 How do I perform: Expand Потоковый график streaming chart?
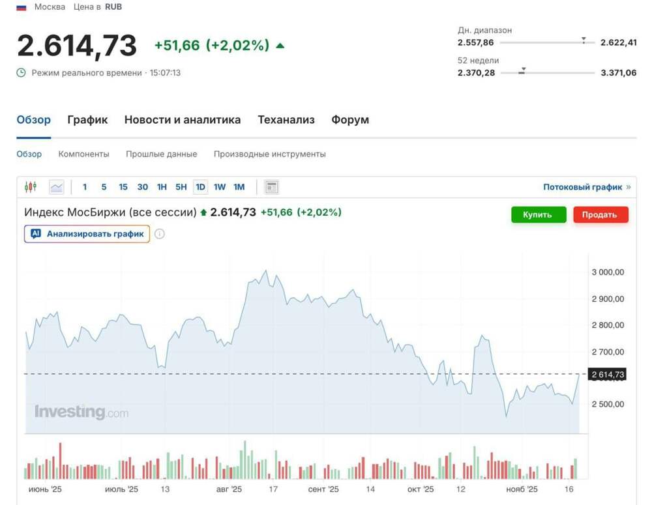(587, 187)
